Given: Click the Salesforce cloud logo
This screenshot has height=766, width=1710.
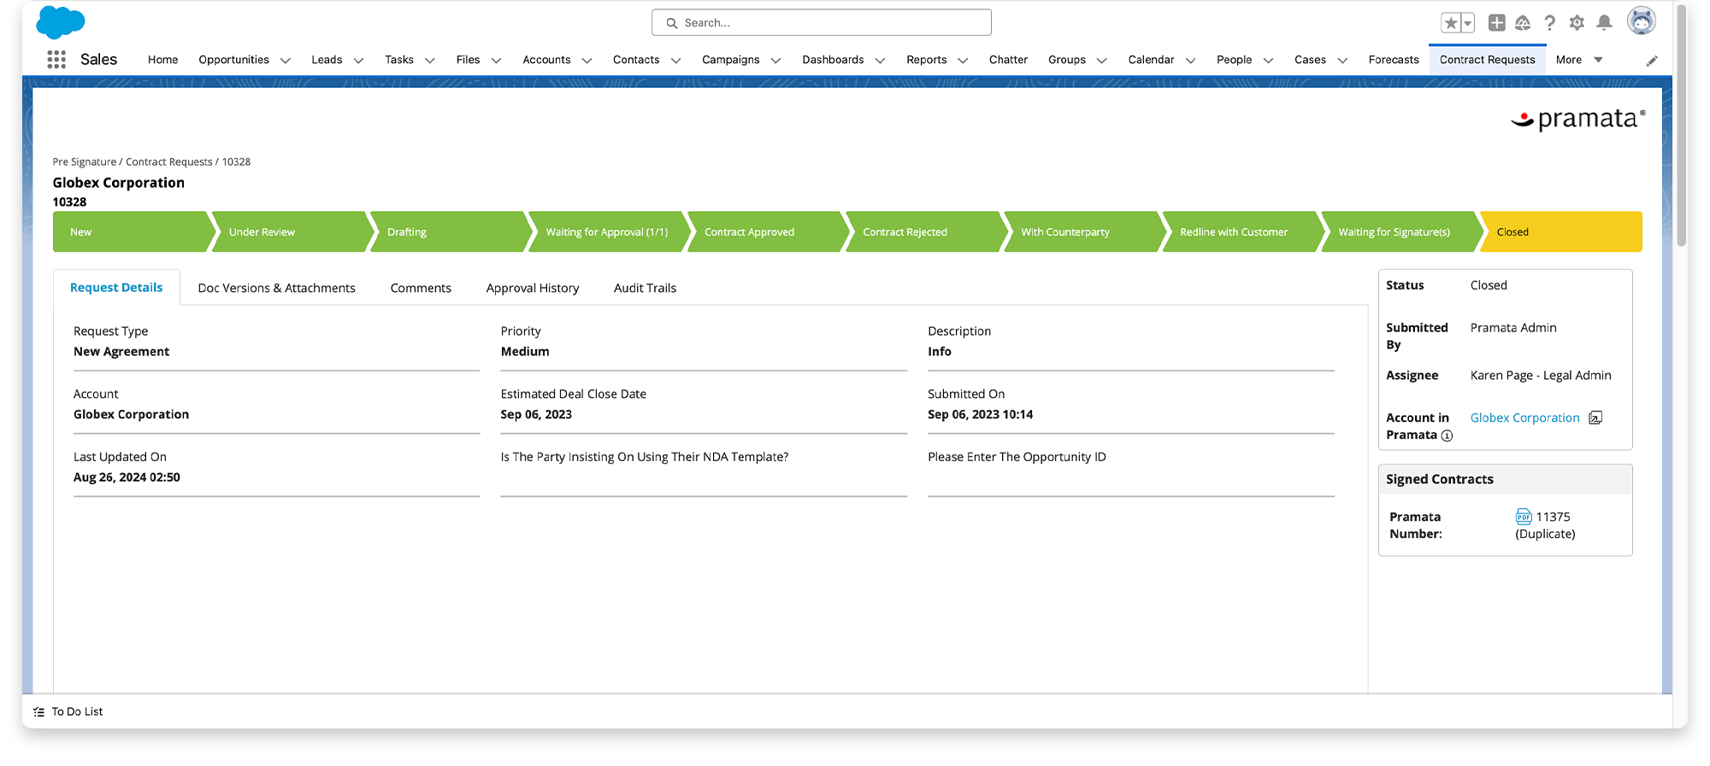Looking at the screenshot, I should (61, 22).
